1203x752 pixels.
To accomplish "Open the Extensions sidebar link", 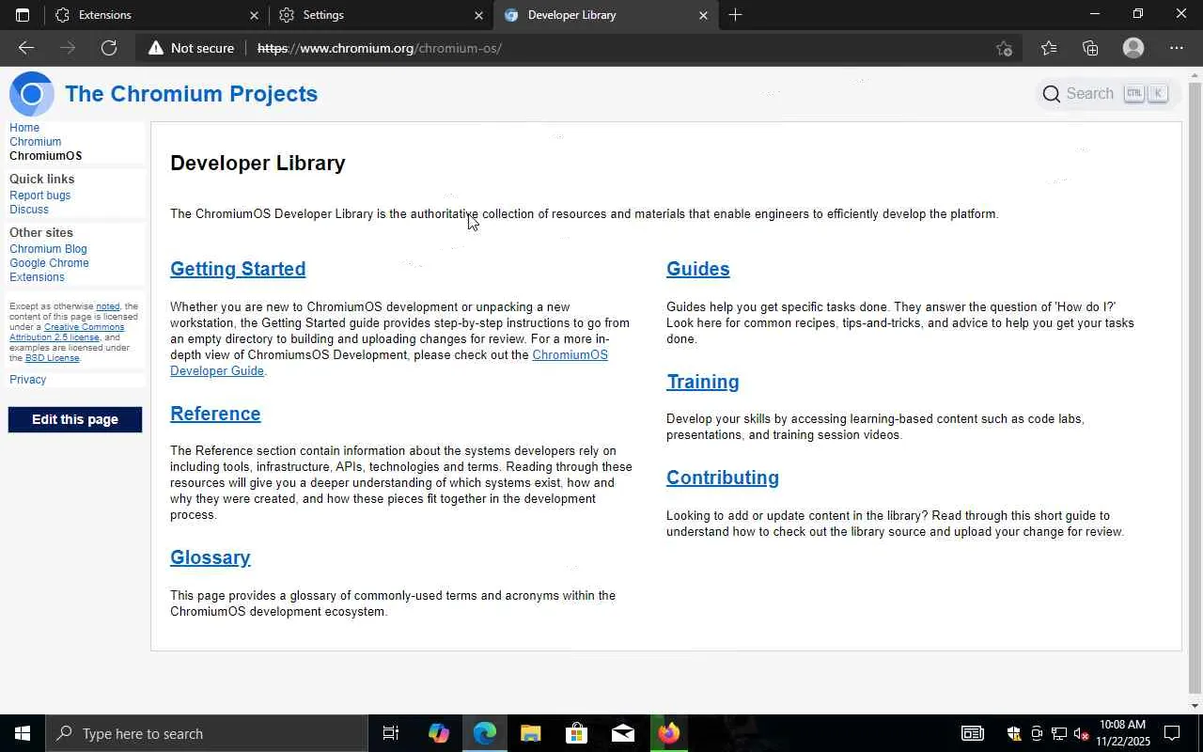I will pyautogui.click(x=37, y=277).
